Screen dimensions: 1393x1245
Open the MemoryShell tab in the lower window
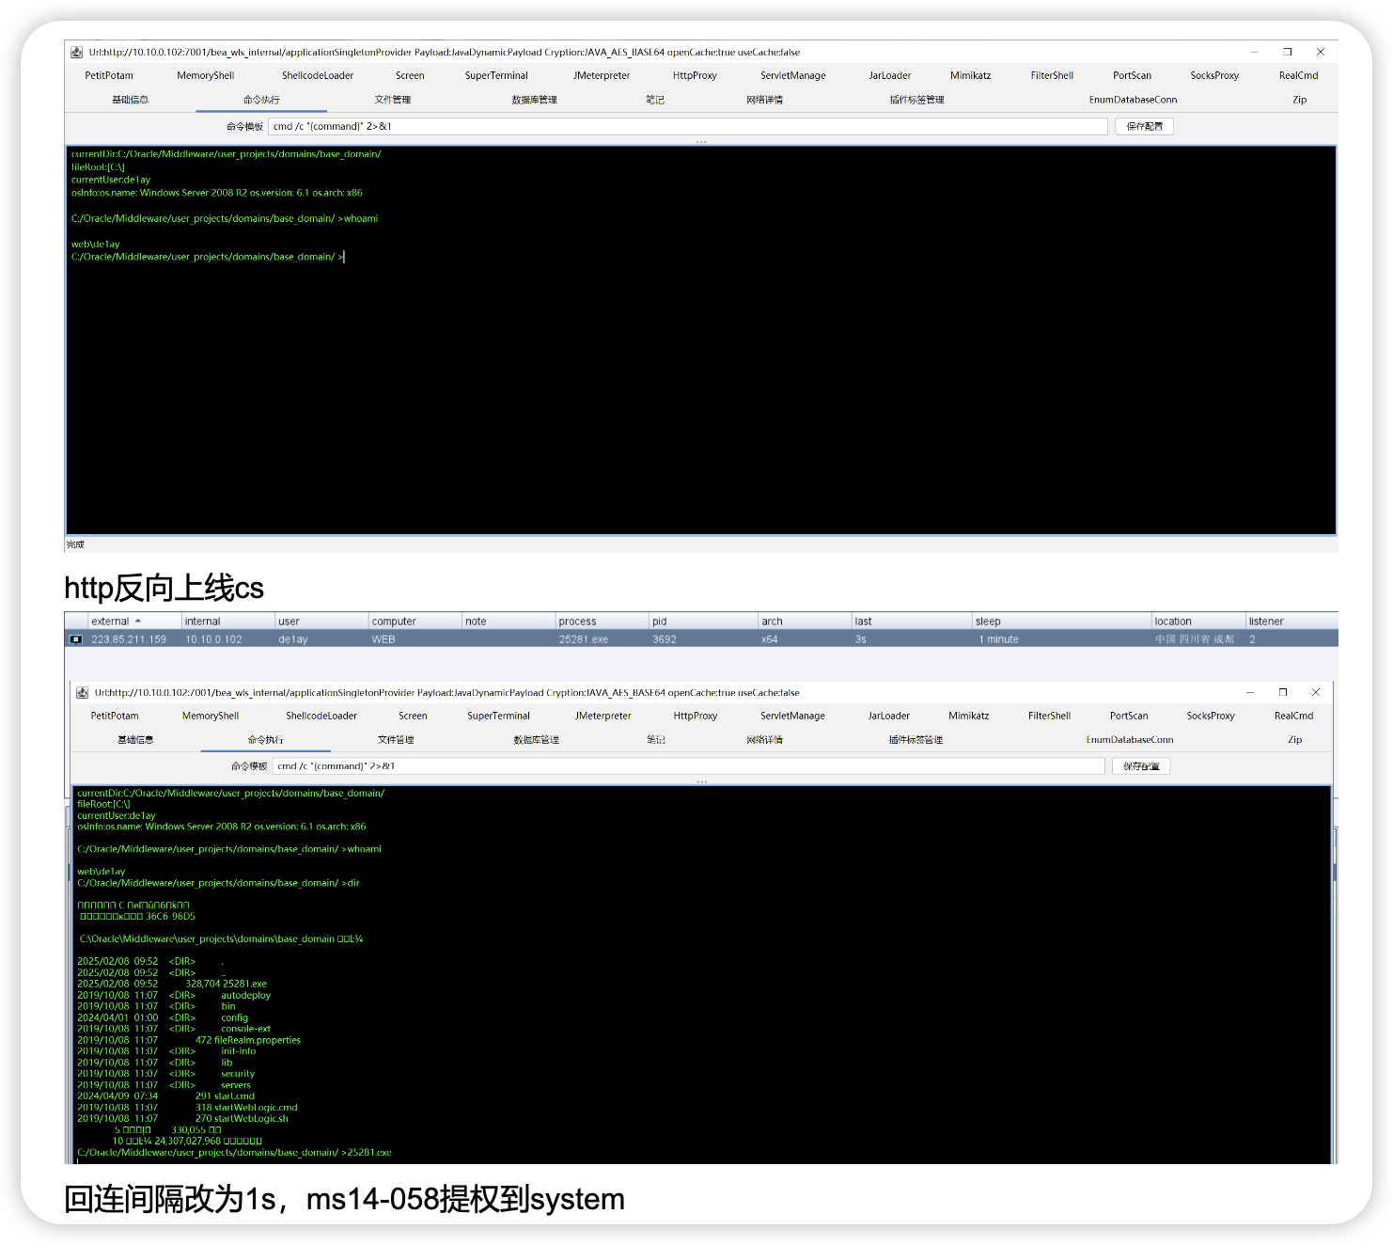point(211,717)
